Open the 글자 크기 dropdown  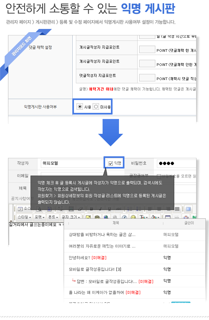pos(71,217)
